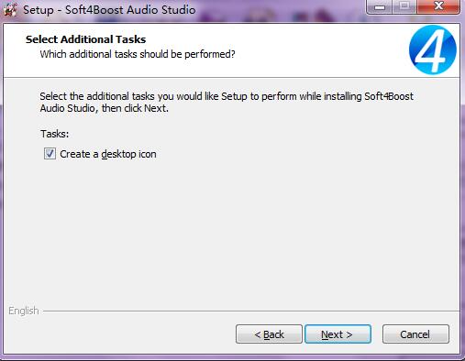Close the Setup window with red X
The width and height of the screenshot is (465, 361).
[438, 6]
